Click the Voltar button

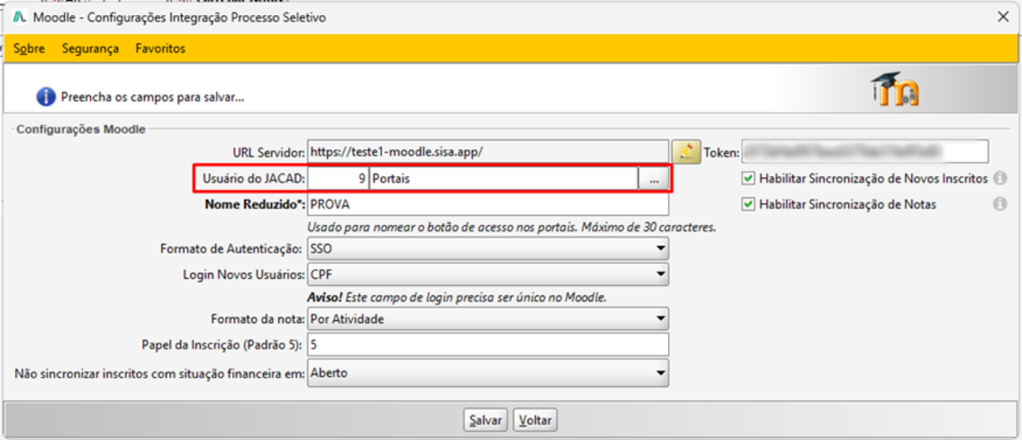pyautogui.click(x=535, y=420)
